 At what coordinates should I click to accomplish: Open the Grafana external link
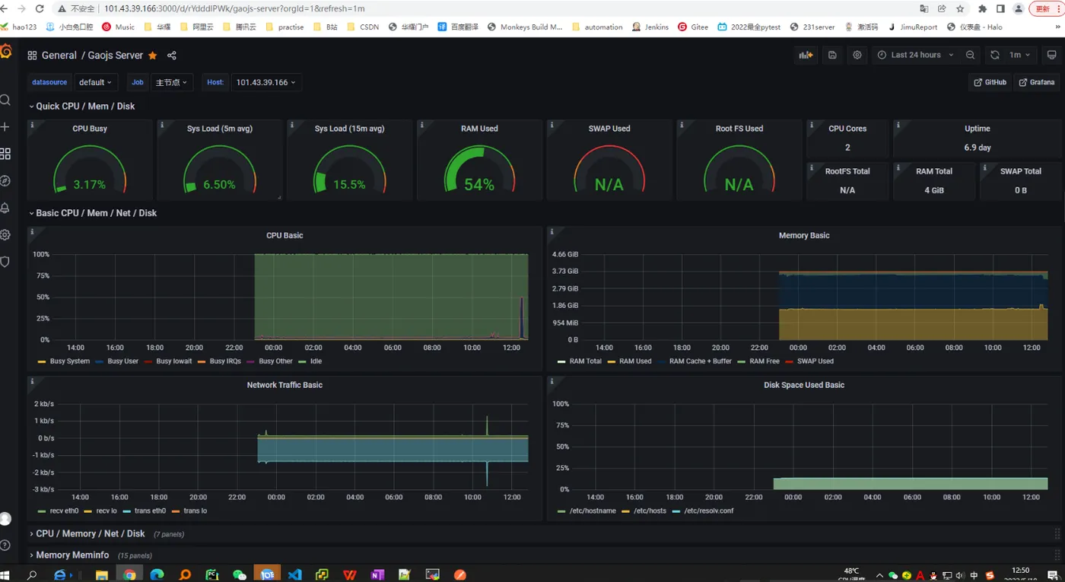point(1037,82)
